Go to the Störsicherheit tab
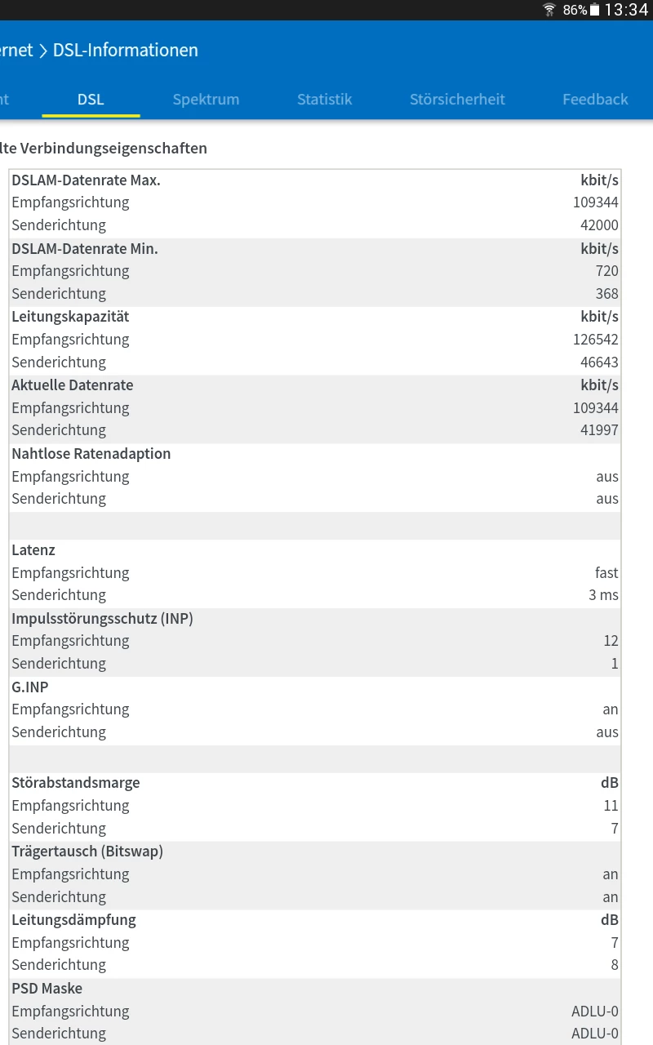 [x=457, y=100]
